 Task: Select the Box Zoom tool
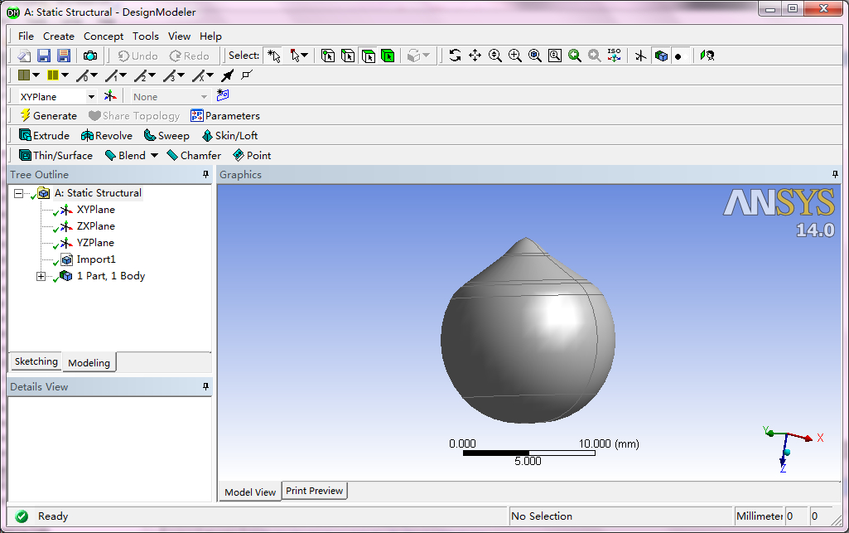(x=515, y=56)
